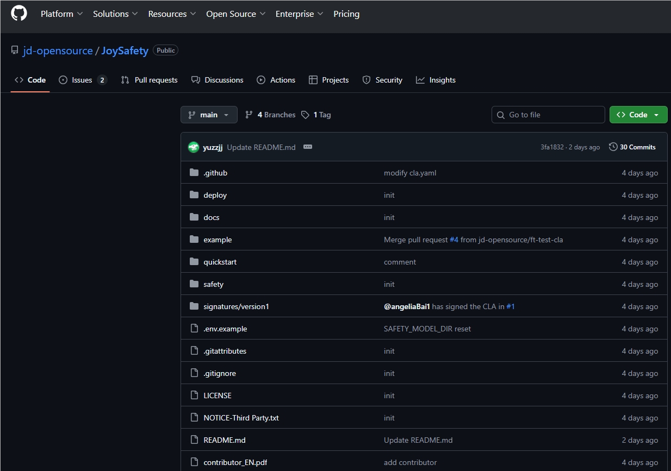The image size is (671, 471).
Task: Click yuzzjj's avatar image
Action: [x=193, y=147]
